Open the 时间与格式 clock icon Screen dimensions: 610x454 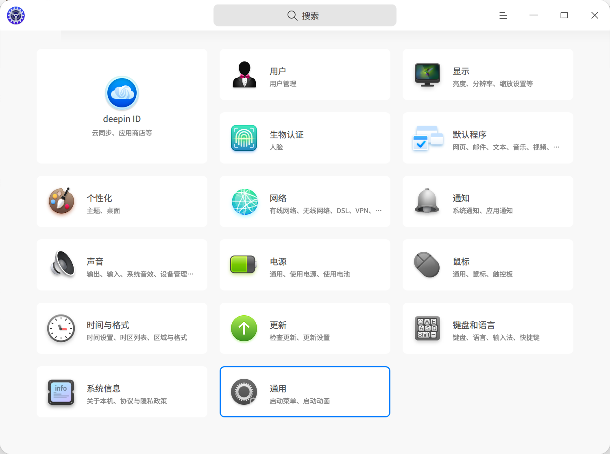pos(61,328)
